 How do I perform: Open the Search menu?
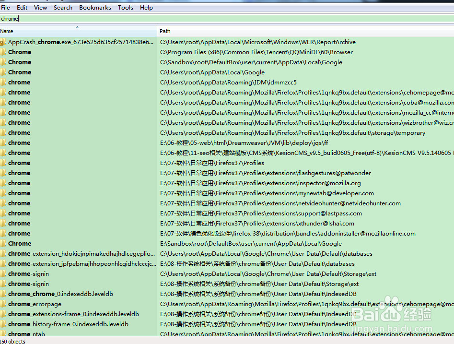pos(63,7)
